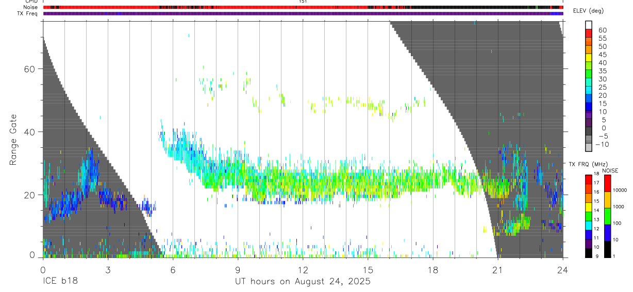This screenshot has width=633, height=292.
Task: Click the x-axis tick label '12'
Action: tap(303, 270)
